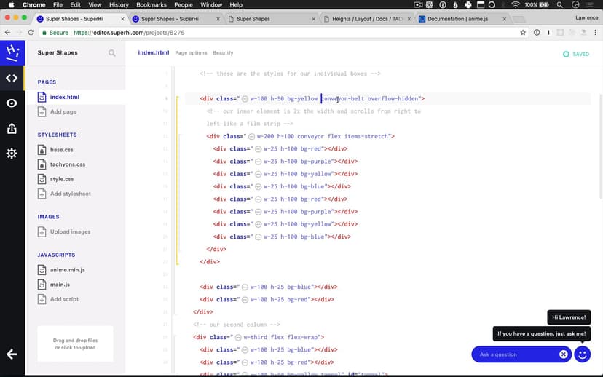Screen dimensions: 603x377
Task: Open style.css stylesheet
Action: point(61,179)
